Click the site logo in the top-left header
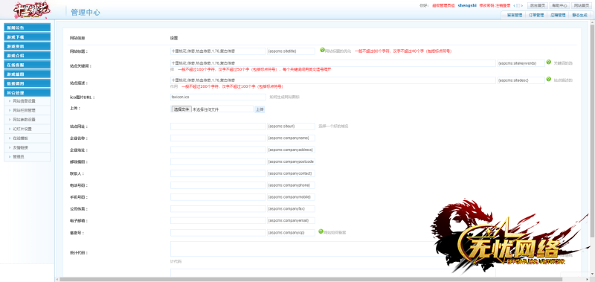Viewport: 595px width, 282px height. 32,10
